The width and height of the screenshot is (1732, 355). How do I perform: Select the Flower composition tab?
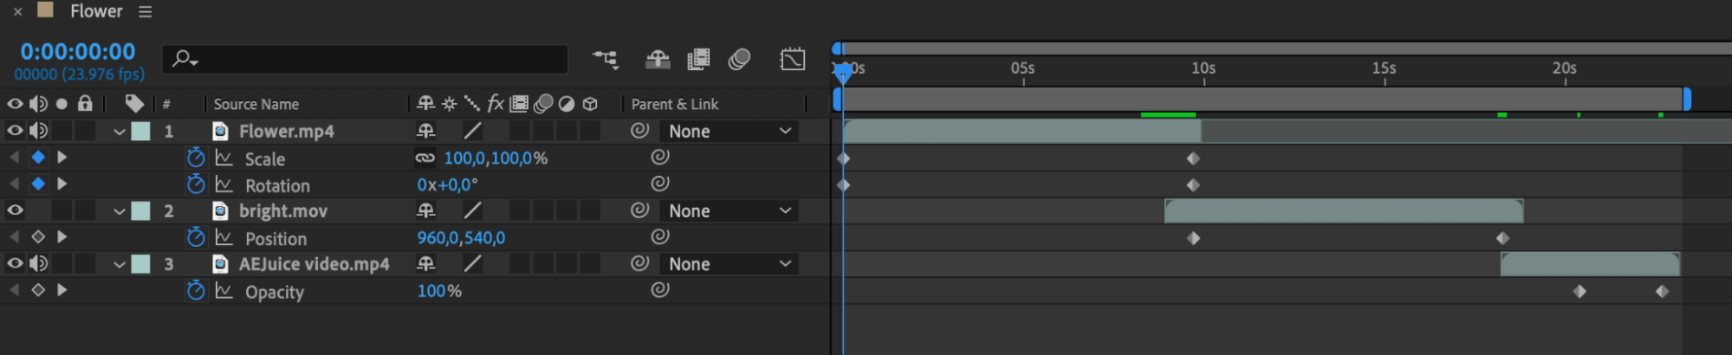coord(96,11)
